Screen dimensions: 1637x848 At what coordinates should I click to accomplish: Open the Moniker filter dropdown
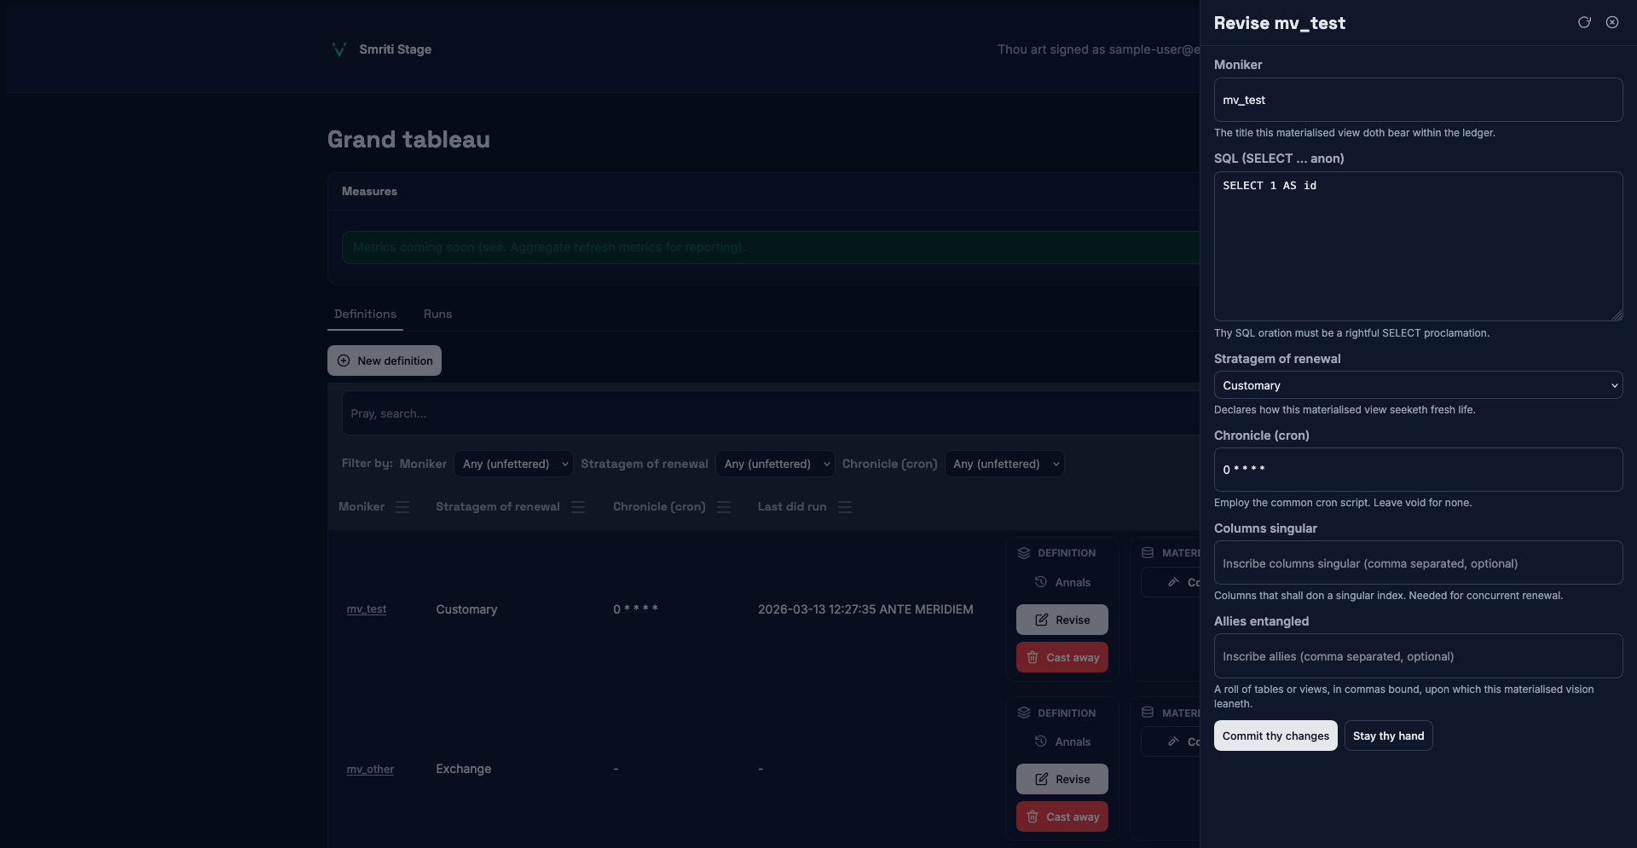[x=515, y=464]
